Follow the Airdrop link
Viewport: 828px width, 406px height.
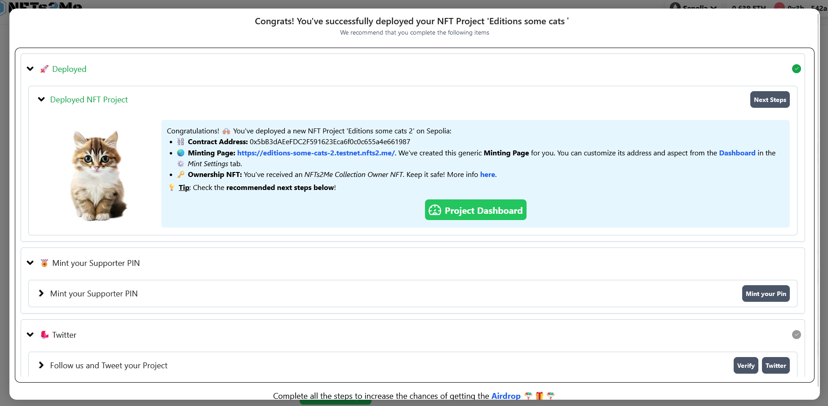point(505,396)
